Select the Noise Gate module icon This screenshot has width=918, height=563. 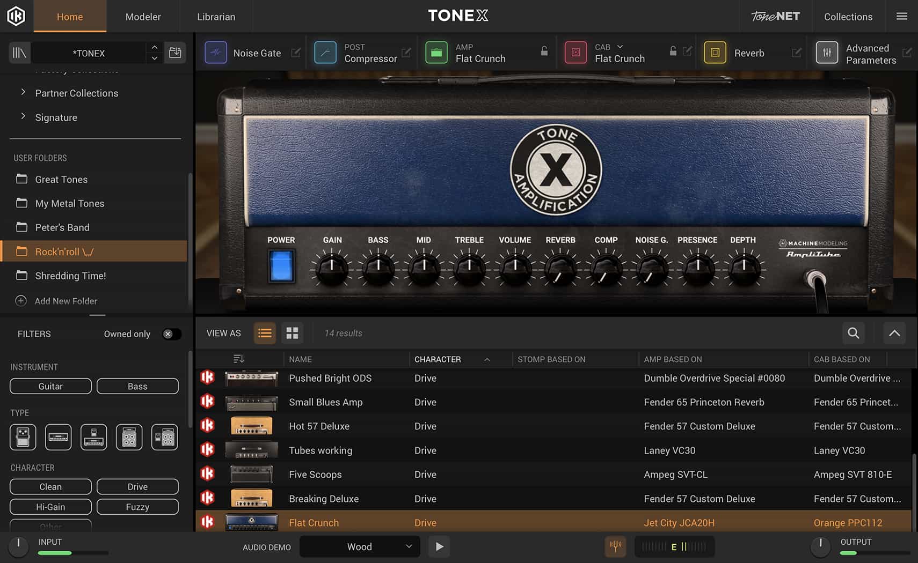pos(216,53)
